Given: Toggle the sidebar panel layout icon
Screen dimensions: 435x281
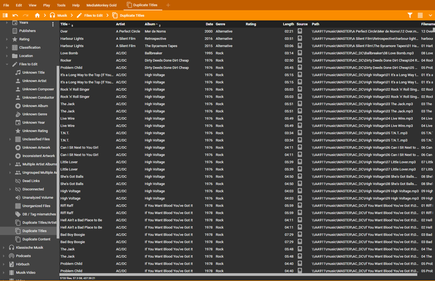Looking at the screenshot, I should point(5,15).
